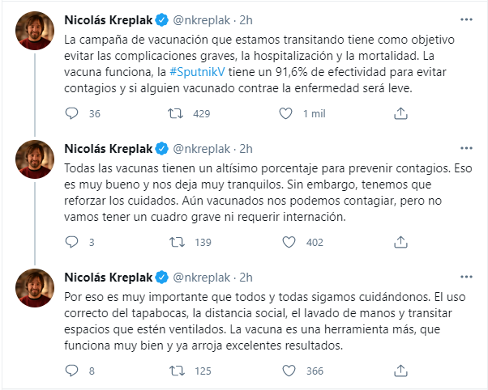Image resolution: width=488 pixels, height=390 pixels.
Task: Like the second tweet with 402 likes
Action: pos(289,242)
